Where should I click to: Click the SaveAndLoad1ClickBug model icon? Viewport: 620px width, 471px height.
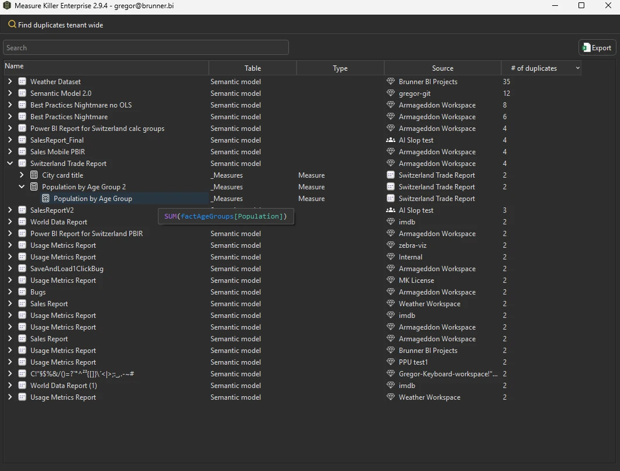[23, 269]
